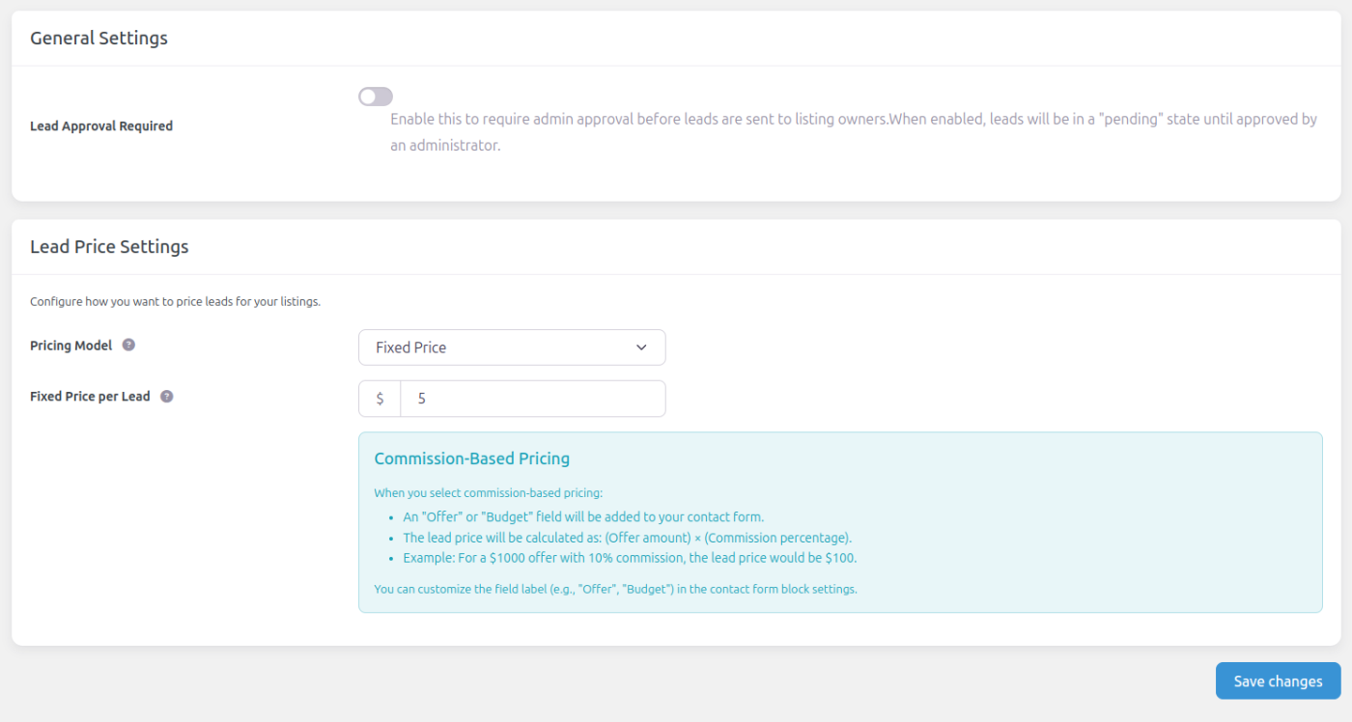Click the lead approval description text

click(x=854, y=133)
